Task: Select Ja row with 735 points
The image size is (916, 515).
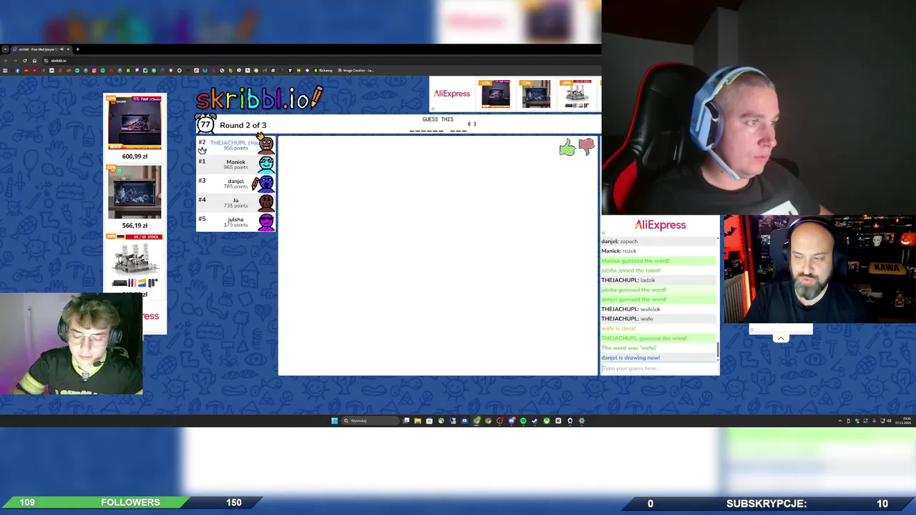Action: tap(236, 202)
